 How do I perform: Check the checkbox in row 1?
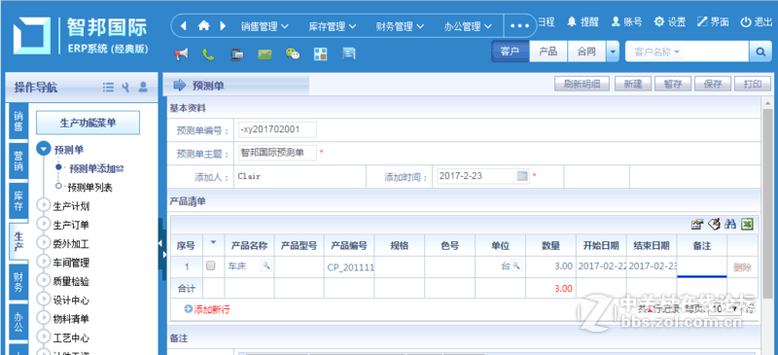coord(211,266)
